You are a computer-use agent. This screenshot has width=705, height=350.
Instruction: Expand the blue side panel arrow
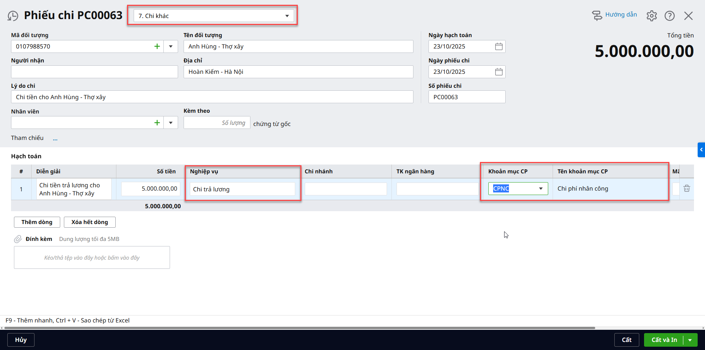pyautogui.click(x=701, y=150)
